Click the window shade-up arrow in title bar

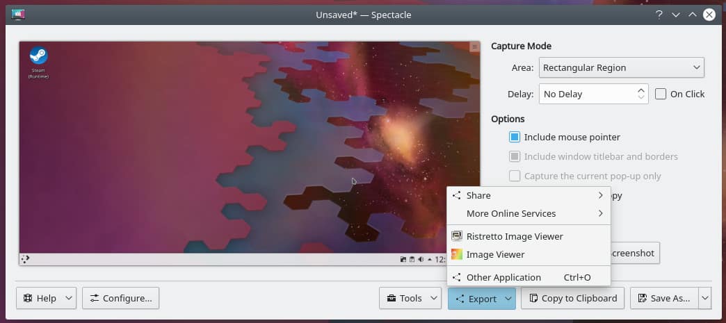692,15
